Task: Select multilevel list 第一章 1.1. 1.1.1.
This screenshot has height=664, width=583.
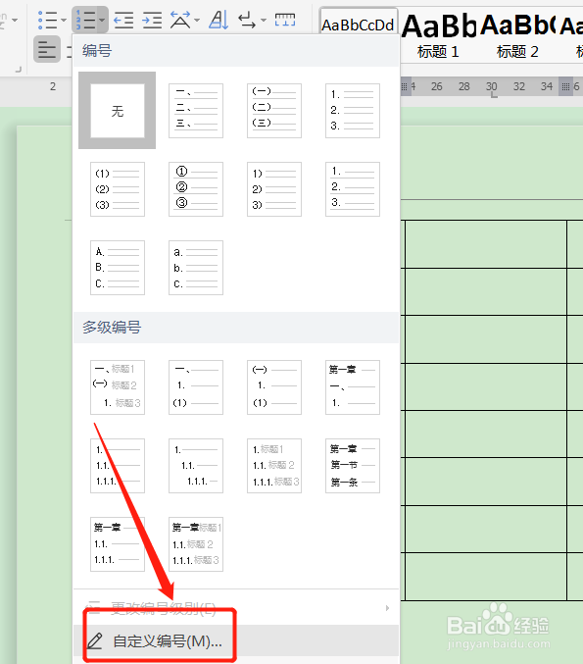Action: pos(118,544)
